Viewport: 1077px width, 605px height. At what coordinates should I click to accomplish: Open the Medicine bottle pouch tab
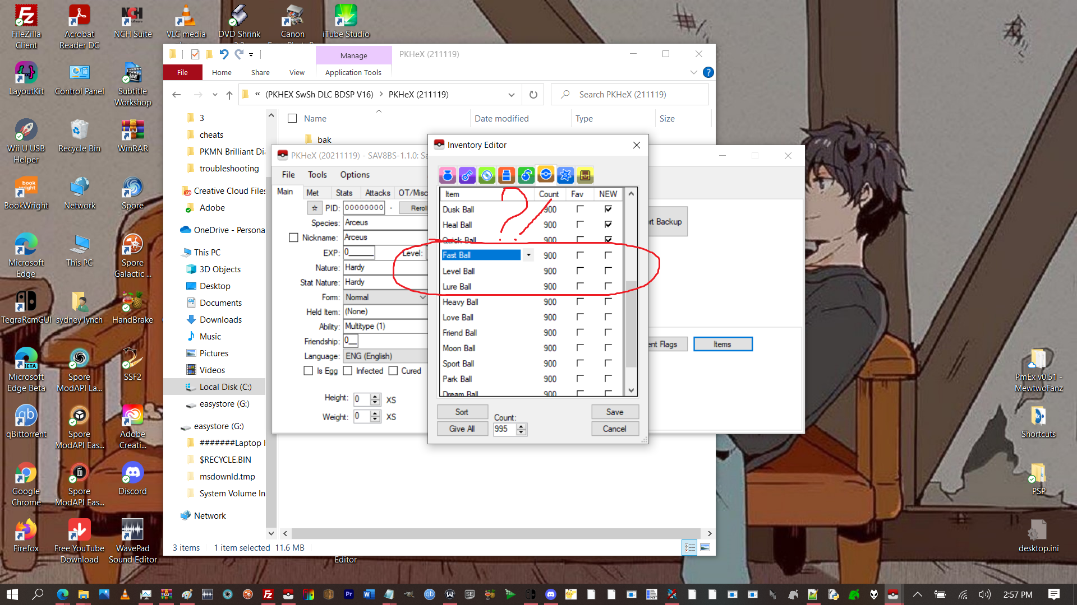tap(507, 175)
